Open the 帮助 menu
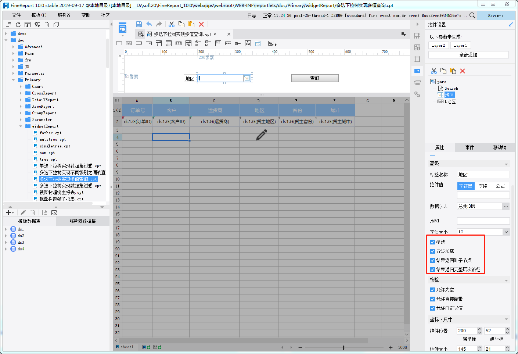This screenshot has width=518, height=354. pyautogui.click(x=86, y=15)
